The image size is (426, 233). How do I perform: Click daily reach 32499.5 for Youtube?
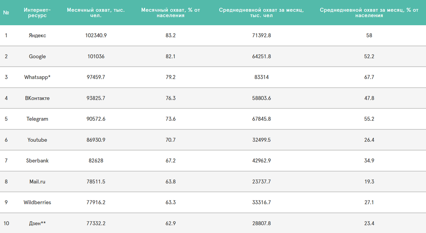tap(261, 140)
